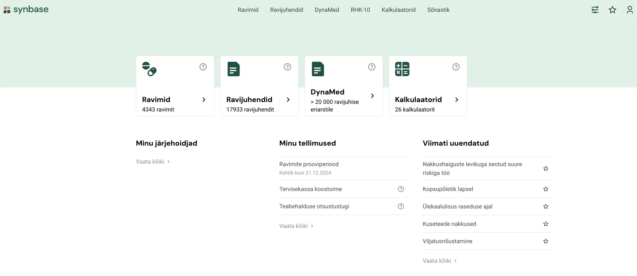The width and height of the screenshot is (637, 276).
Task: Click the document icon on DynaMed card
Action: coord(318,69)
